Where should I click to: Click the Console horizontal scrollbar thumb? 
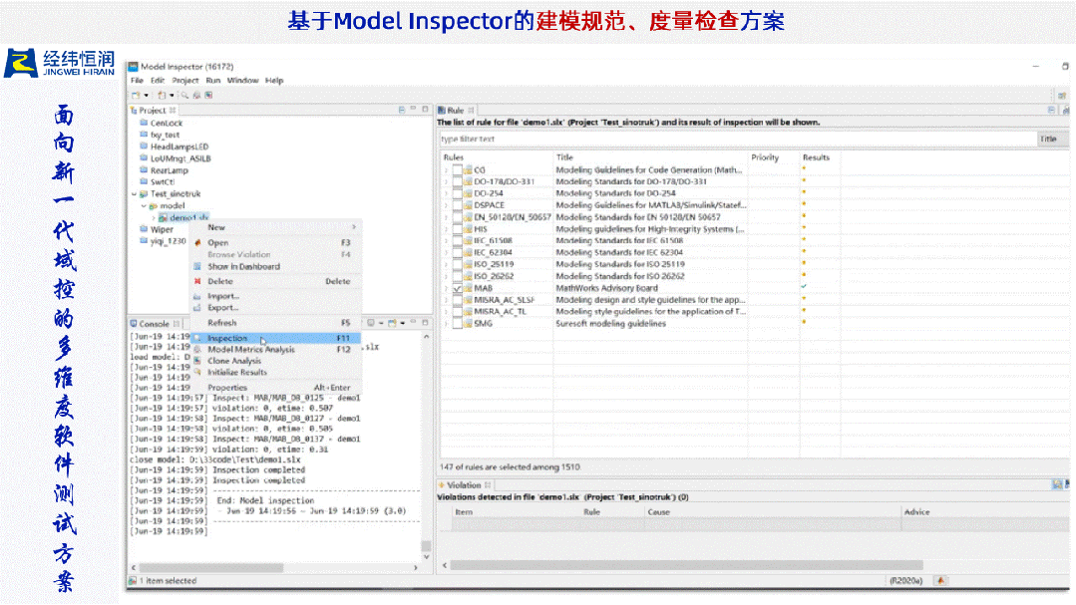pyautogui.click(x=211, y=568)
